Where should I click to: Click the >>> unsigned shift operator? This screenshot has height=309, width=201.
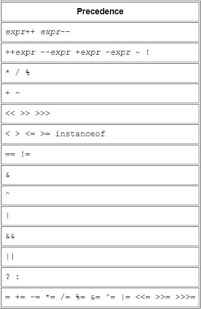(x=43, y=113)
